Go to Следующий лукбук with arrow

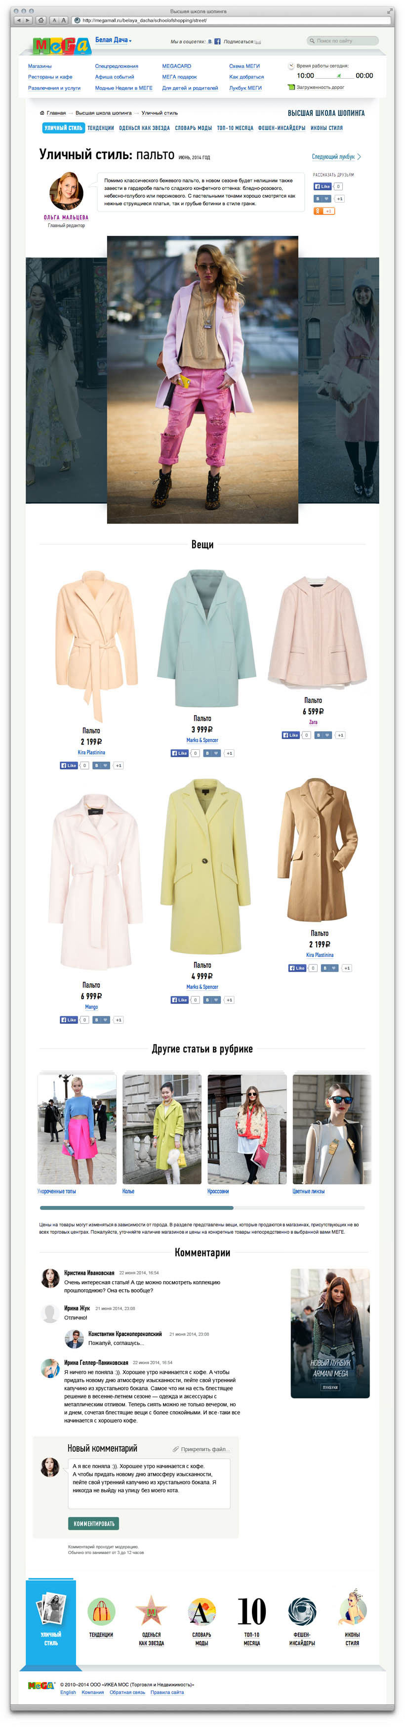coord(336,157)
